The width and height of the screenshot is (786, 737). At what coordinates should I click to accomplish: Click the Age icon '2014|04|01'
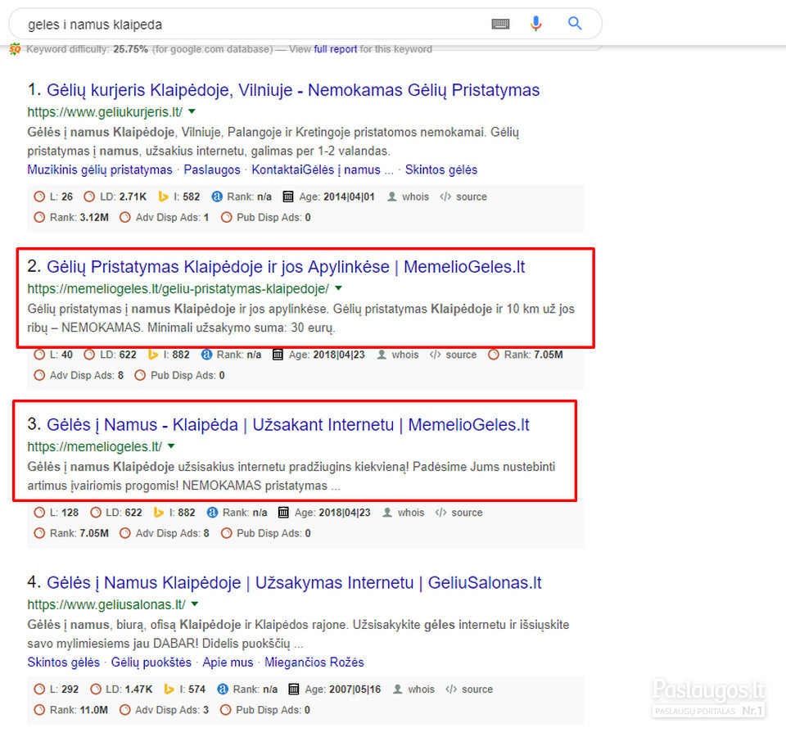click(288, 197)
